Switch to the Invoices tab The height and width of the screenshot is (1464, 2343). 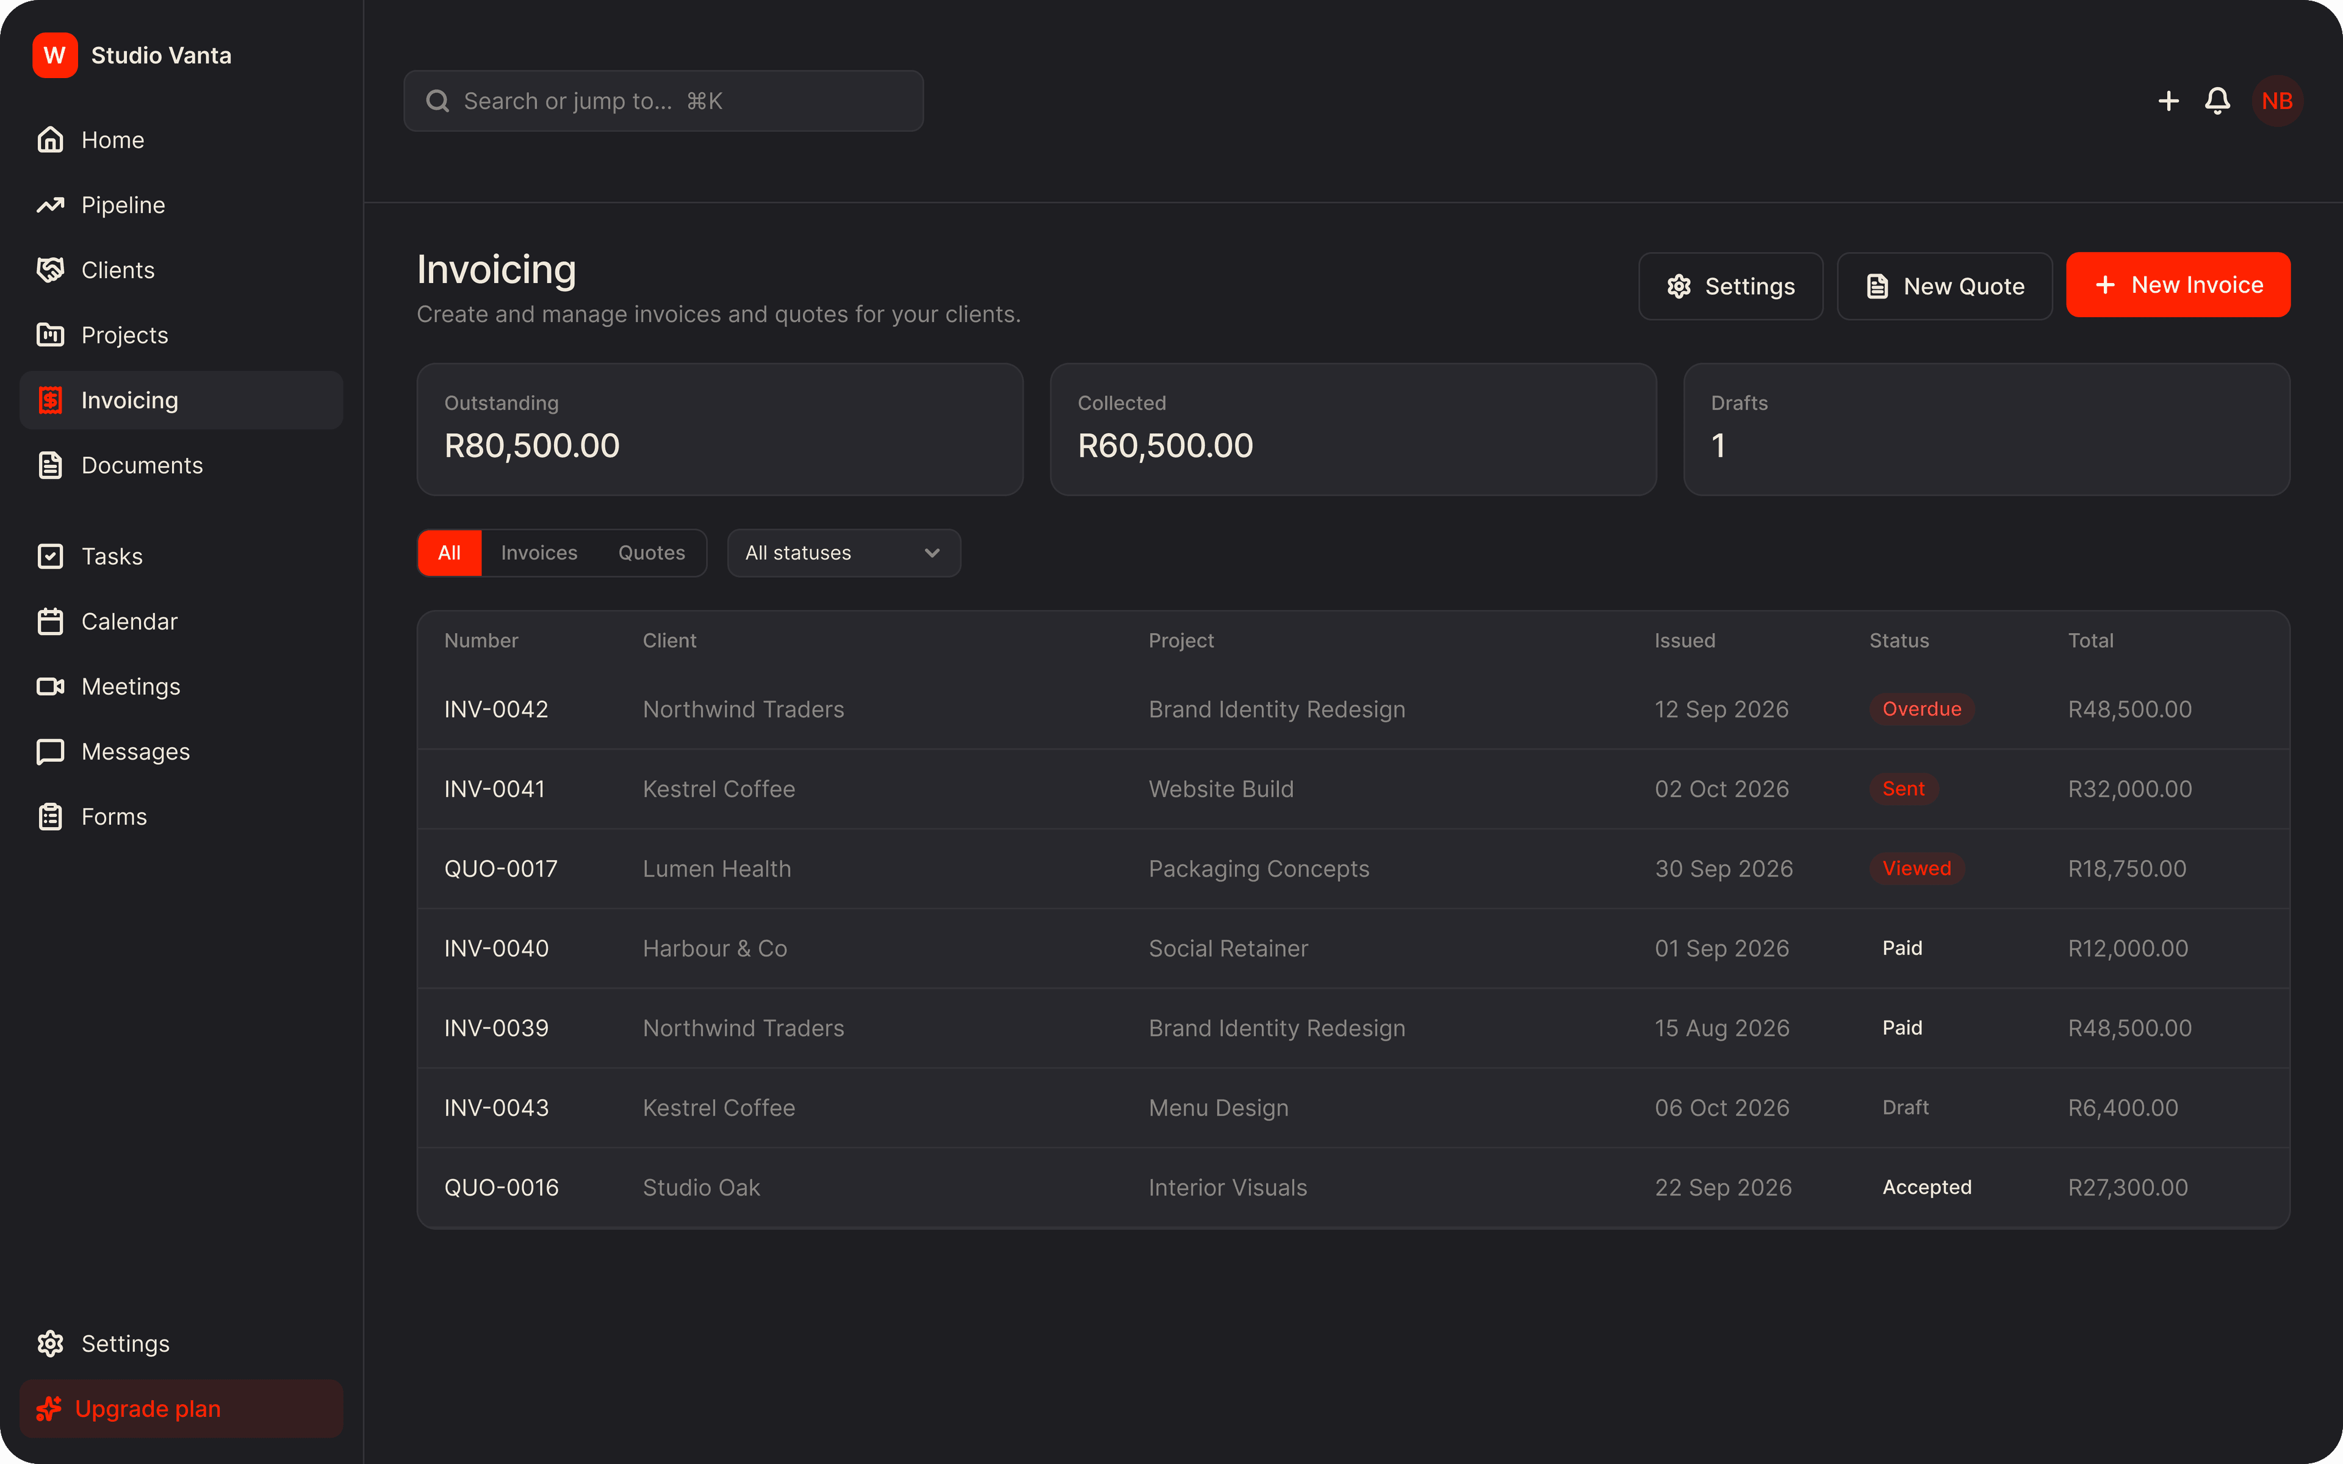point(539,553)
